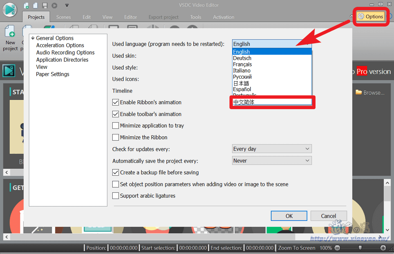
Task: Open the quick access toolbar customize arrow
Action: [x=67, y=5]
